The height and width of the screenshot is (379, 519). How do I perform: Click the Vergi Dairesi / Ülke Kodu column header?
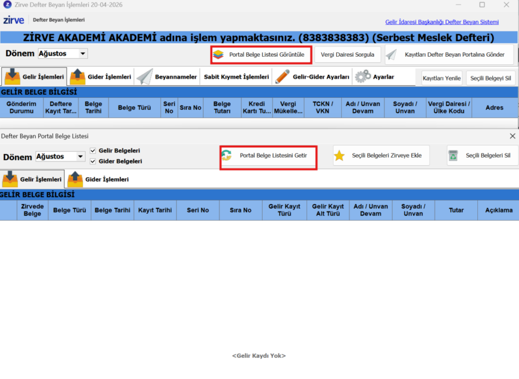click(x=449, y=107)
